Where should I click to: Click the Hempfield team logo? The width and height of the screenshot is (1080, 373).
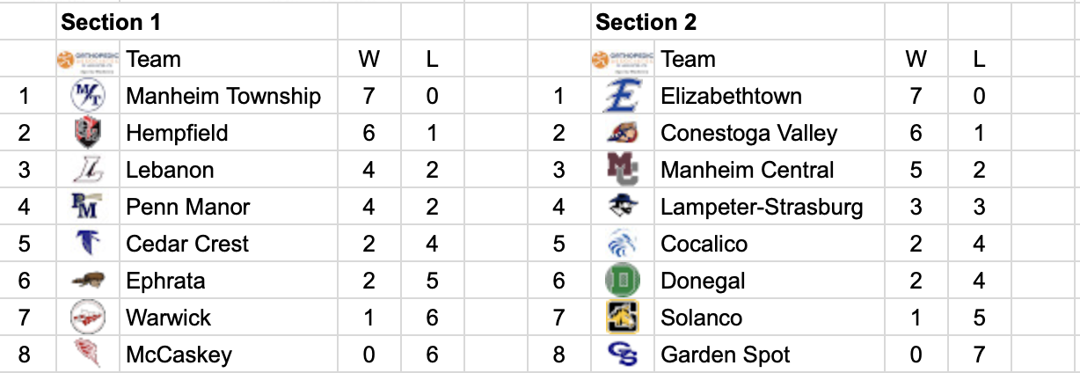coord(88,133)
